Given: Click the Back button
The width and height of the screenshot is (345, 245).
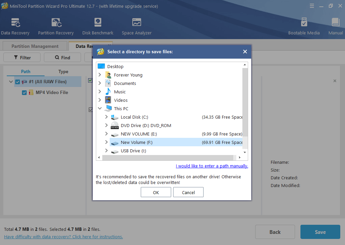Looking at the screenshot, I should 275,232.
